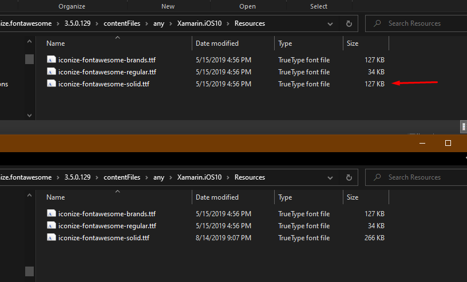Click scrollbar thumb in upper navigation pane
Image resolution: width=467 pixels, height=282 pixels.
[29, 59]
